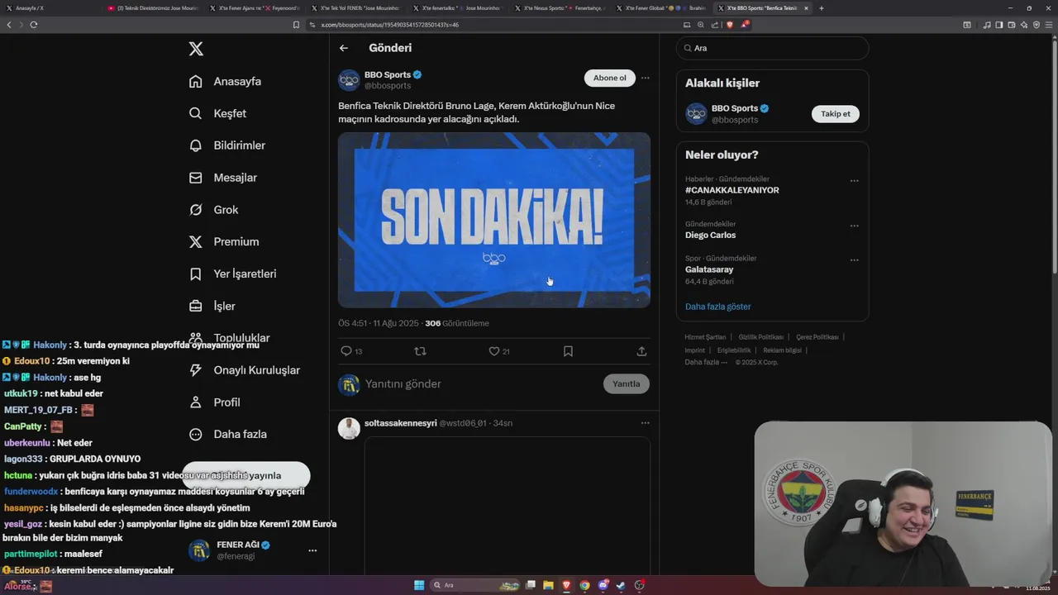Open browser hamburger main menu

(x=1049, y=25)
